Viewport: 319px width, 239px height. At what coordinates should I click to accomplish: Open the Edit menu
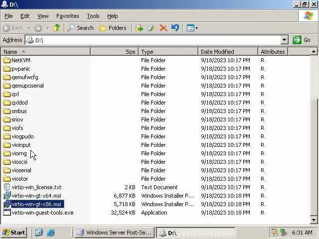coord(25,16)
